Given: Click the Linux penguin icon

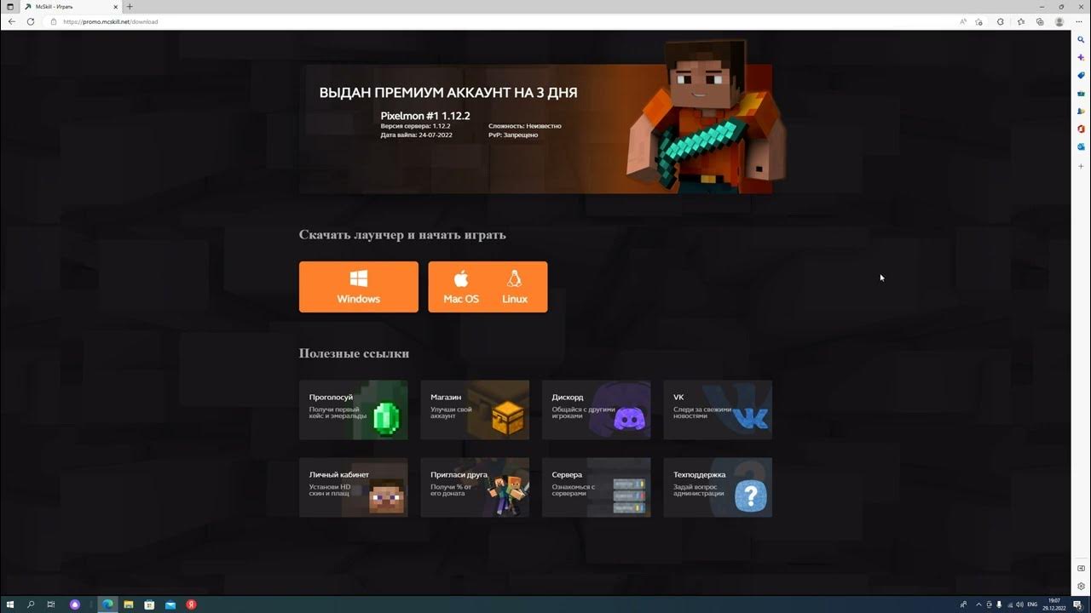Looking at the screenshot, I should pyautogui.click(x=514, y=278).
